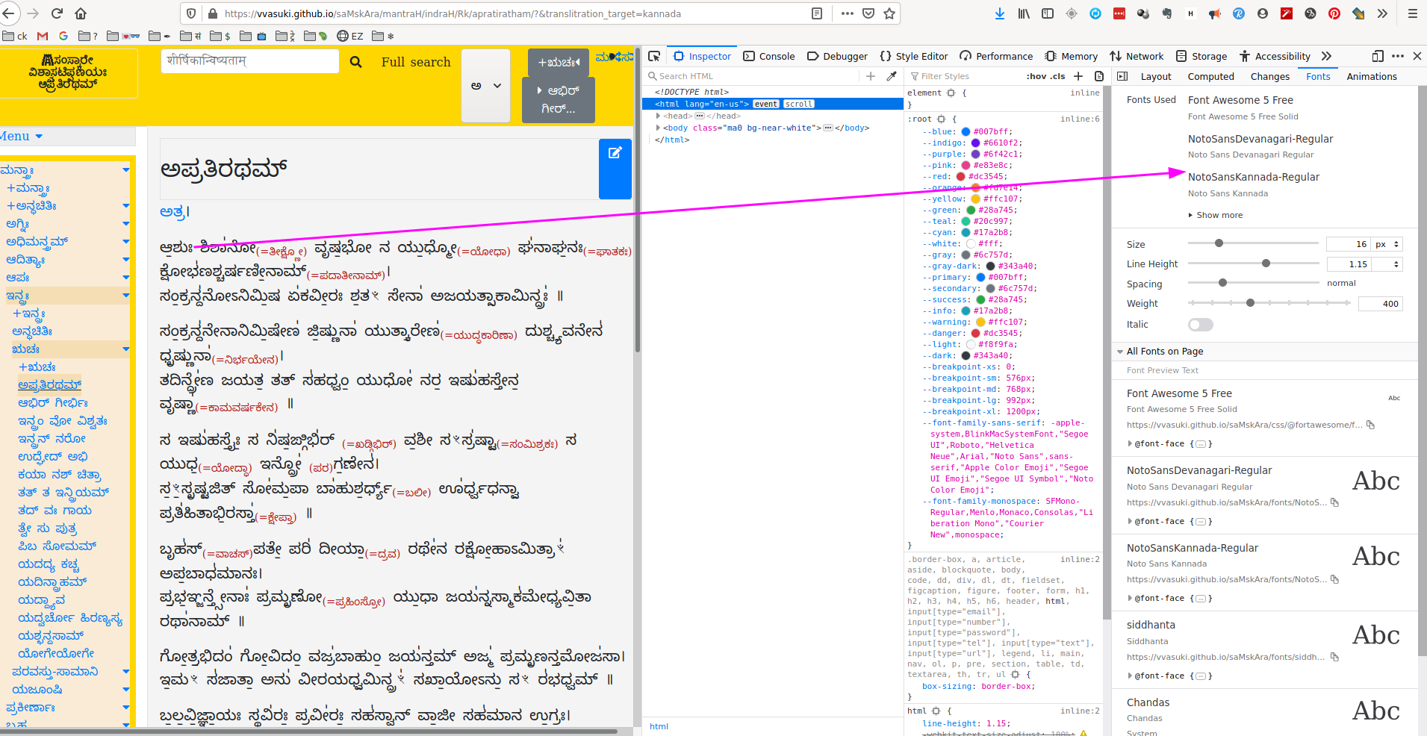Viewport: 1427px width, 736px height.
Task: Open browser downloads arrow icon
Action: [1000, 13]
